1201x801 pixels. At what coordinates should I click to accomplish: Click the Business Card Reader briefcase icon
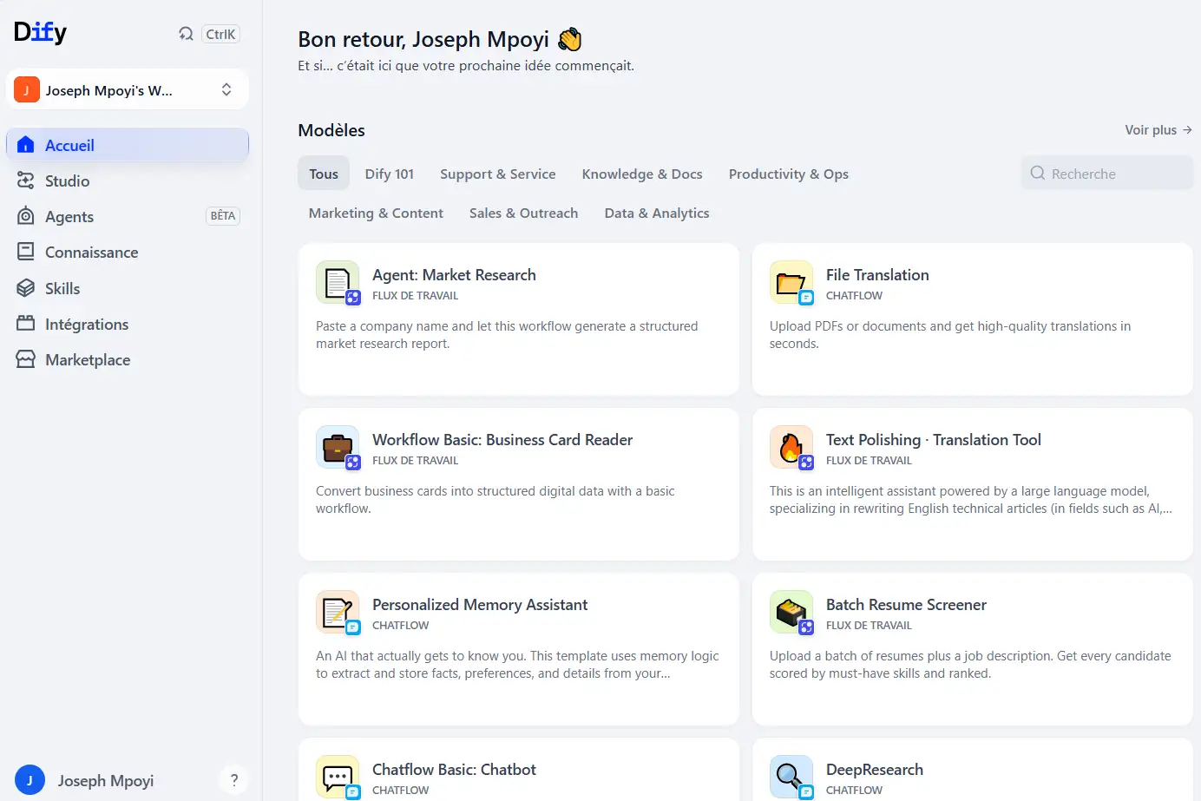point(338,447)
